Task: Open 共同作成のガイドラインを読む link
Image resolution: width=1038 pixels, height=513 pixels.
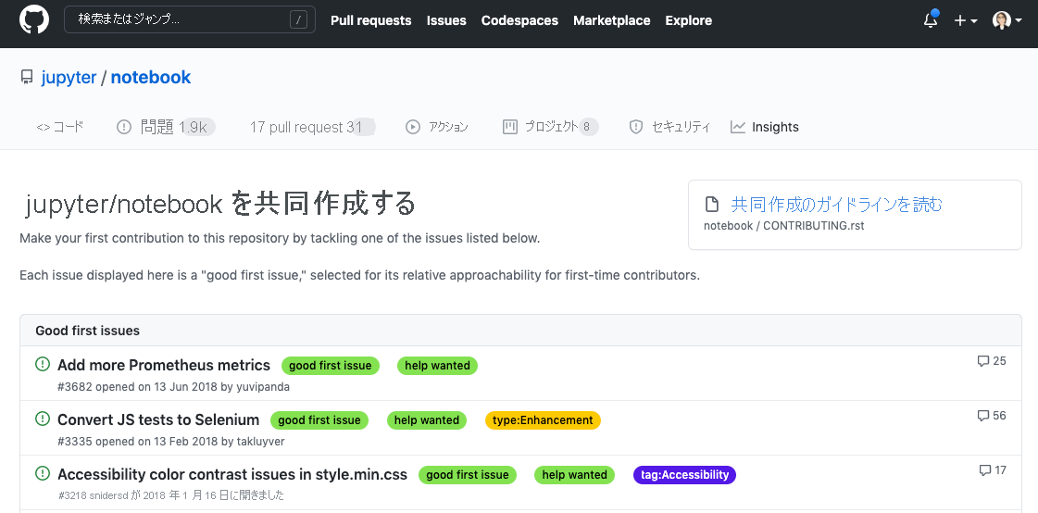Action: click(x=836, y=204)
